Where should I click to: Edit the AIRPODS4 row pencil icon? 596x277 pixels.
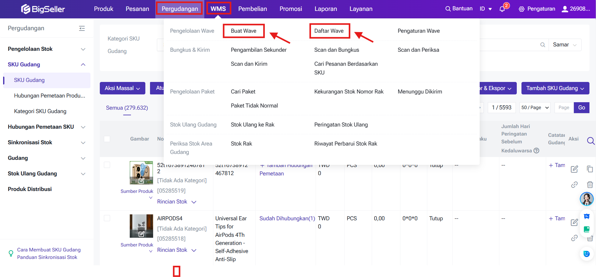pyautogui.click(x=574, y=222)
